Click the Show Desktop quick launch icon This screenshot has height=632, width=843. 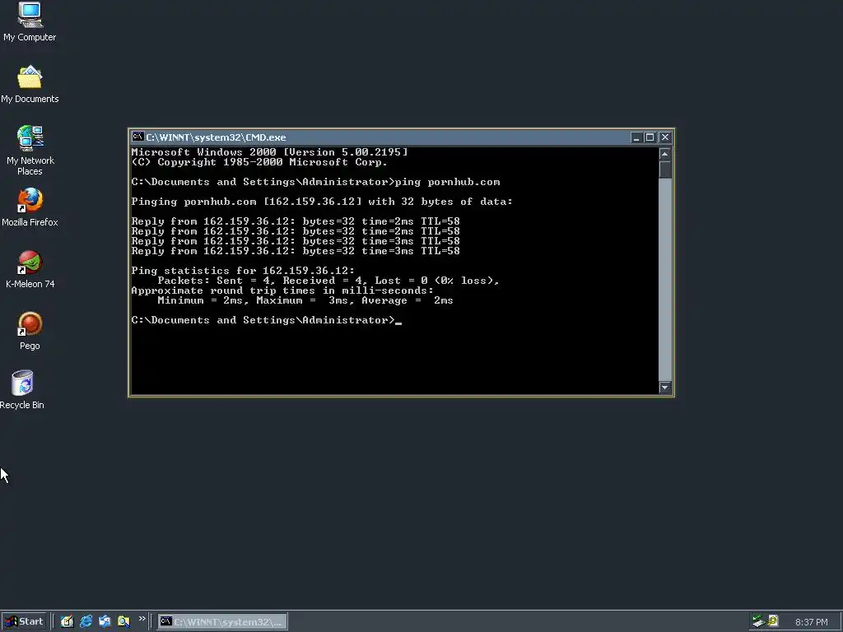click(67, 622)
